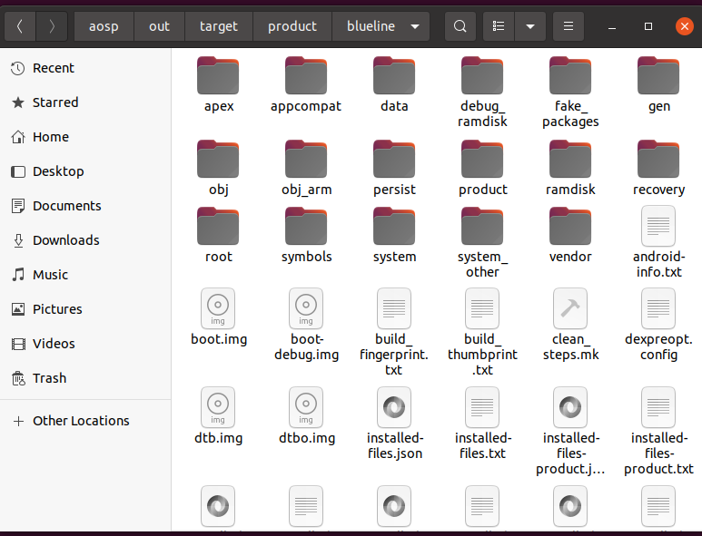Image resolution: width=702 pixels, height=536 pixels.
Task: Open the hamburger main menu
Action: coord(569,26)
